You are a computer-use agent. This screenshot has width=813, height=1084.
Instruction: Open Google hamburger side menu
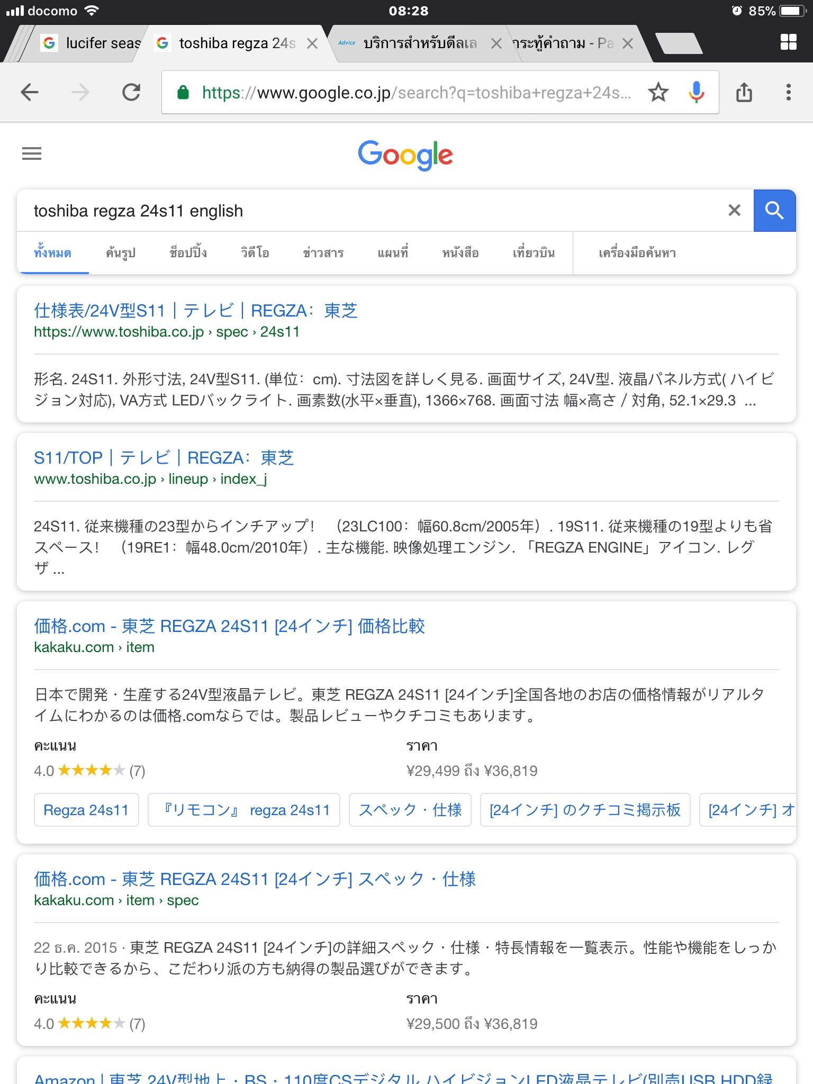32,154
